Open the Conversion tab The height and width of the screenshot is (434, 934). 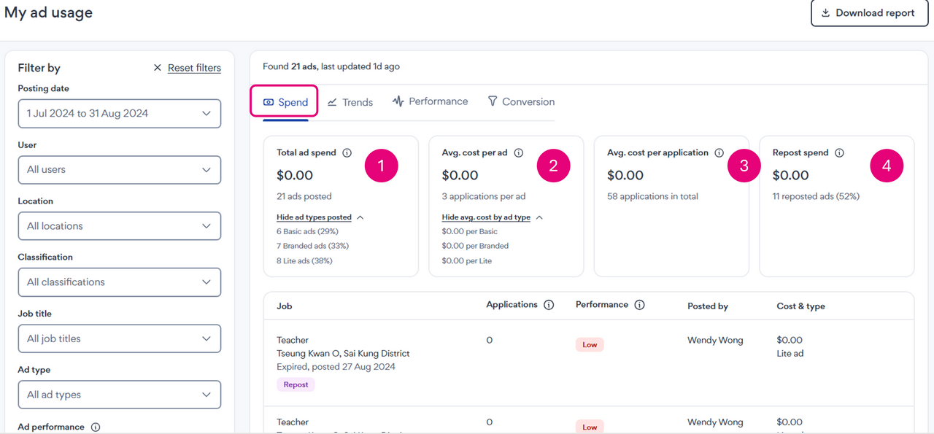tap(521, 101)
